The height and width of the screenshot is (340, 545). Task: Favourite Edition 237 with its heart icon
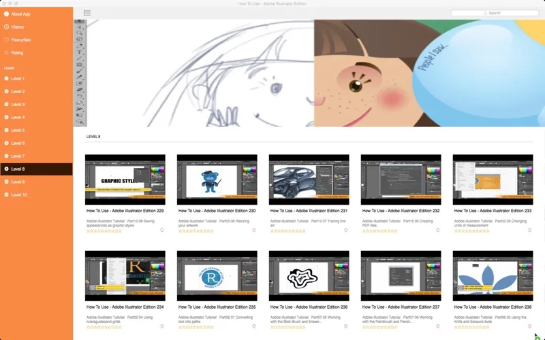click(x=437, y=326)
